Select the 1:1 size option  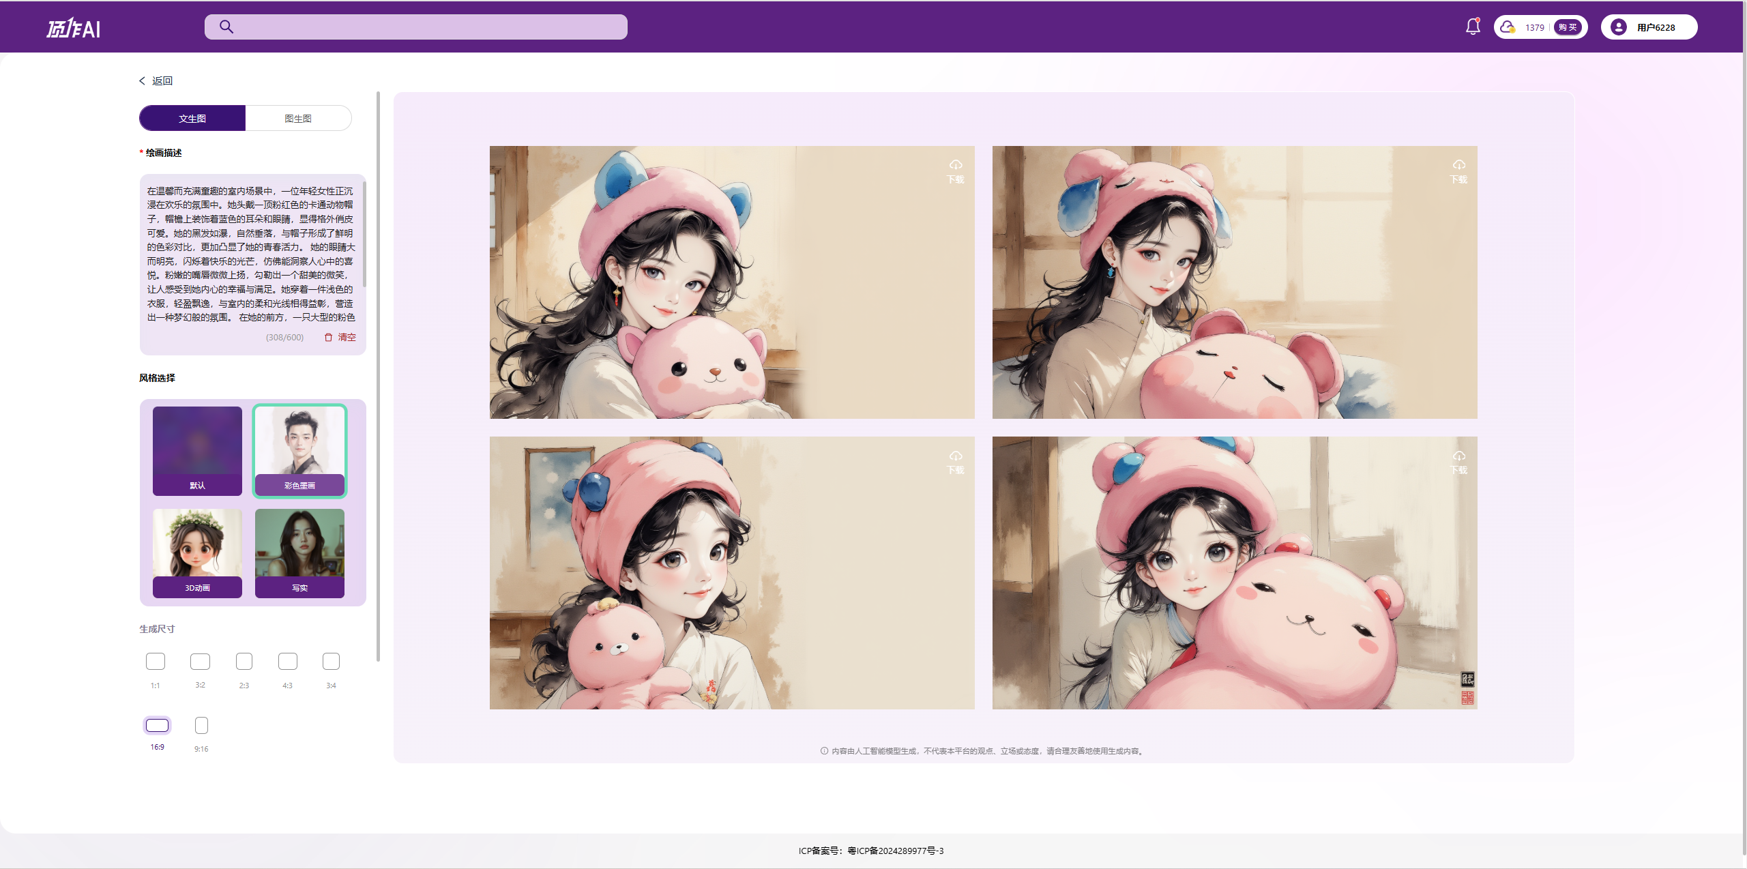[156, 662]
